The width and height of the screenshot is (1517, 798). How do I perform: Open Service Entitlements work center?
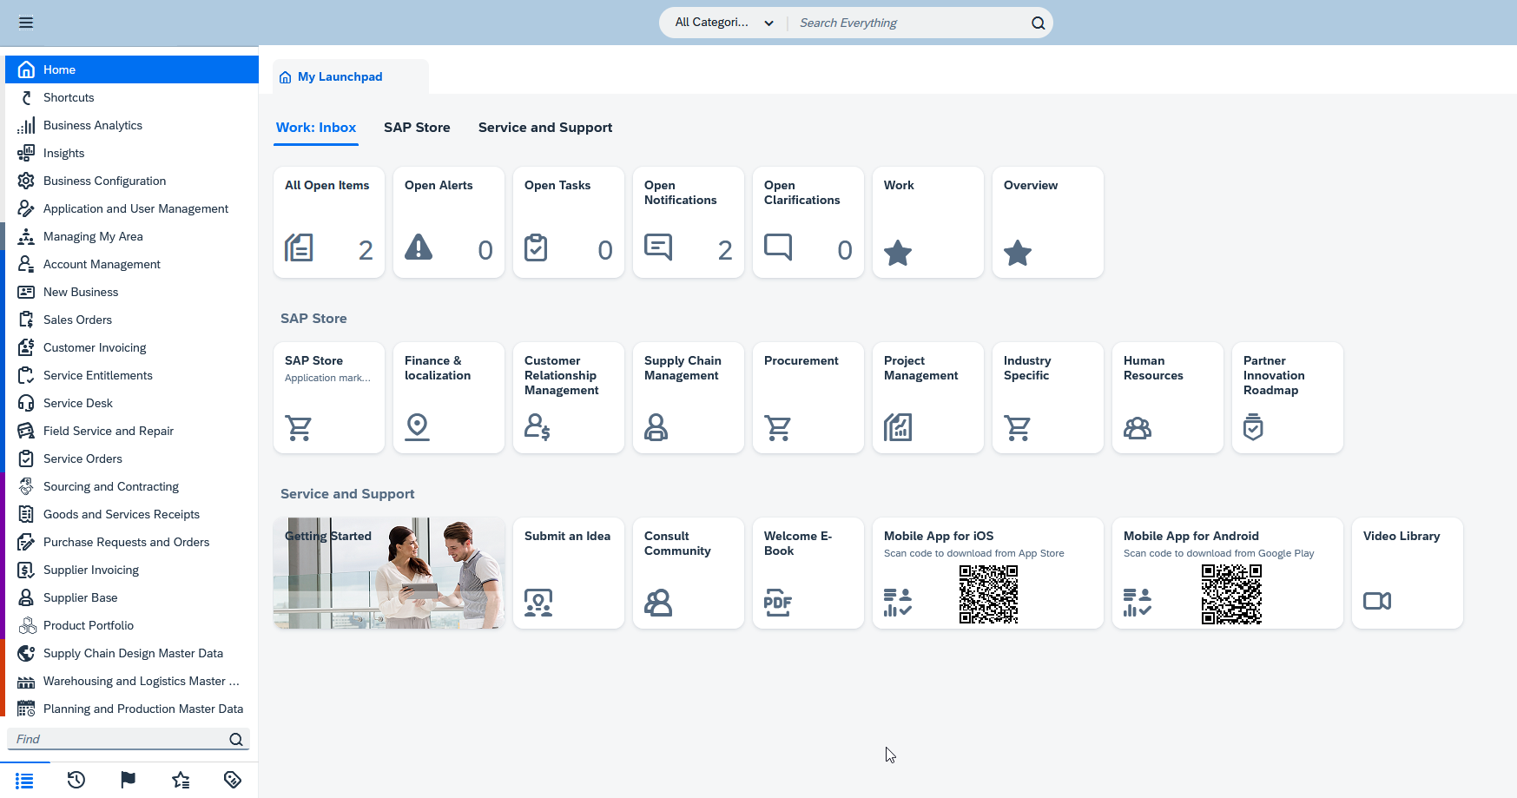click(132, 375)
